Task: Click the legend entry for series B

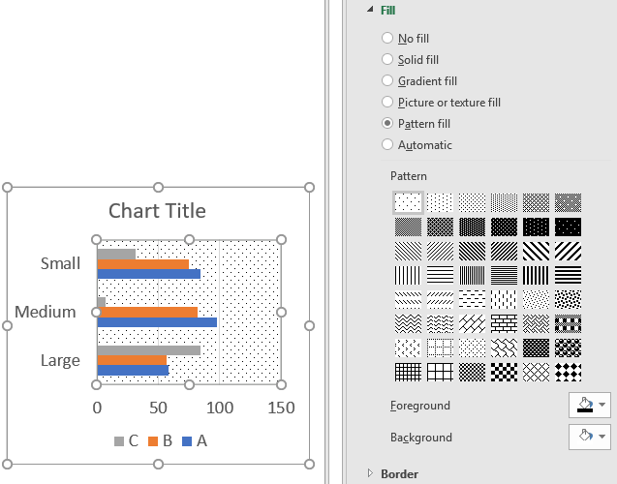Action: tap(160, 440)
